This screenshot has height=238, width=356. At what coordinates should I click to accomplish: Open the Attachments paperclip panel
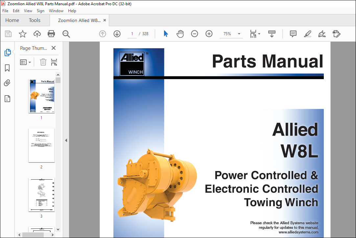7,83
